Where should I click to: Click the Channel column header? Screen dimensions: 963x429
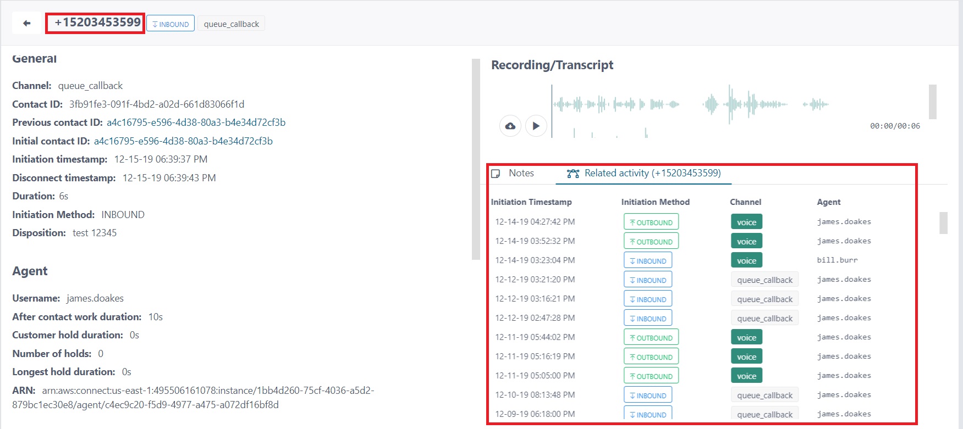click(745, 202)
